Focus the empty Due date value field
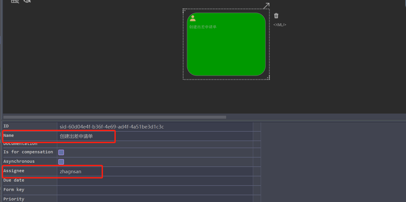The height and width of the screenshot is (202, 406). point(155,181)
